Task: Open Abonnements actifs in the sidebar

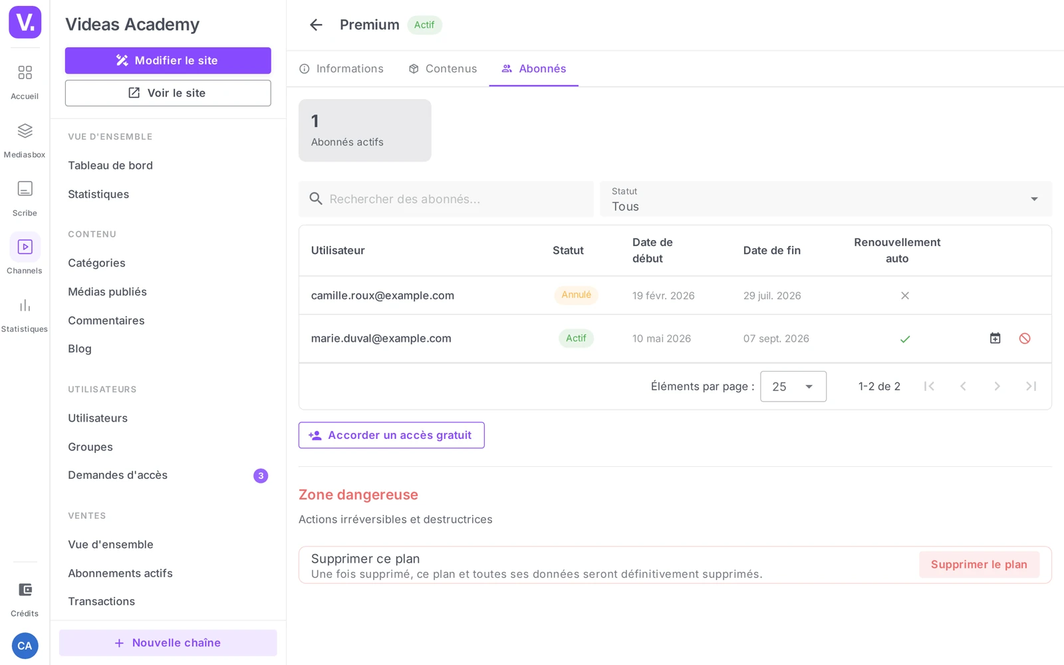Action: (x=120, y=573)
